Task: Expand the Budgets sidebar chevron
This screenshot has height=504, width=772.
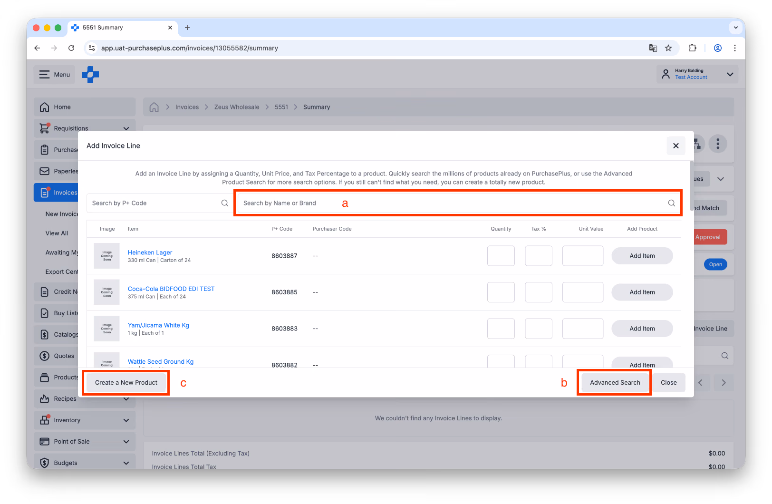Action: 126,463
